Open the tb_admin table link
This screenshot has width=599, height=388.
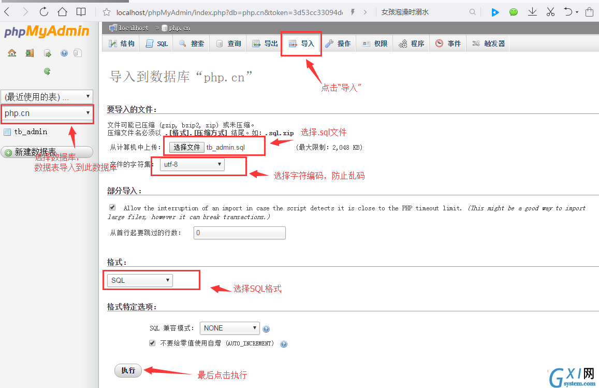[x=31, y=132]
